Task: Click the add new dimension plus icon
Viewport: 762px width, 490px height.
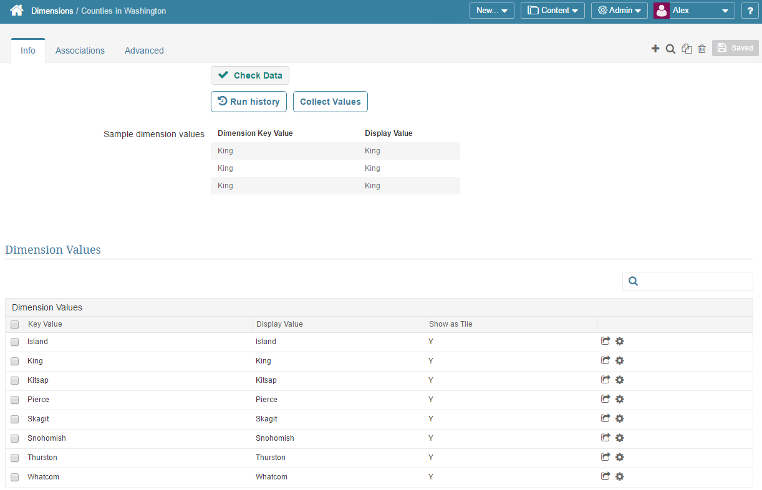Action: click(x=655, y=48)
